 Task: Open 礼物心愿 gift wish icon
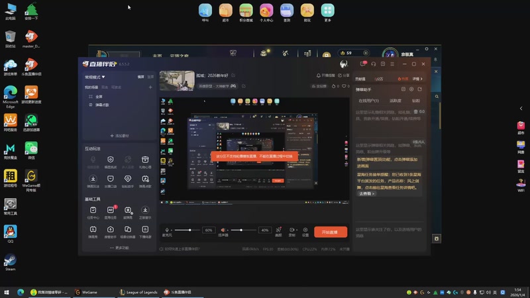click(x=145, y=162)
